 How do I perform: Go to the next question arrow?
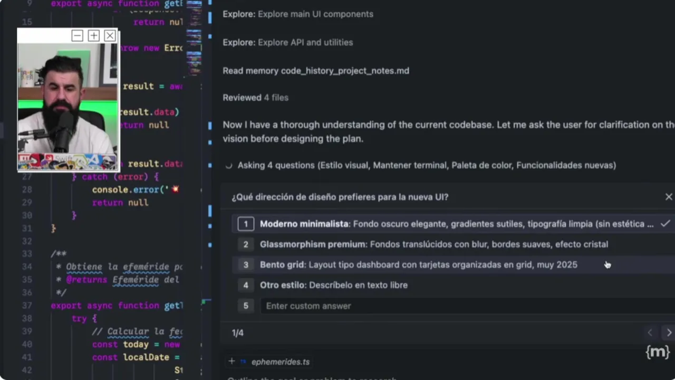click(669, 332)
